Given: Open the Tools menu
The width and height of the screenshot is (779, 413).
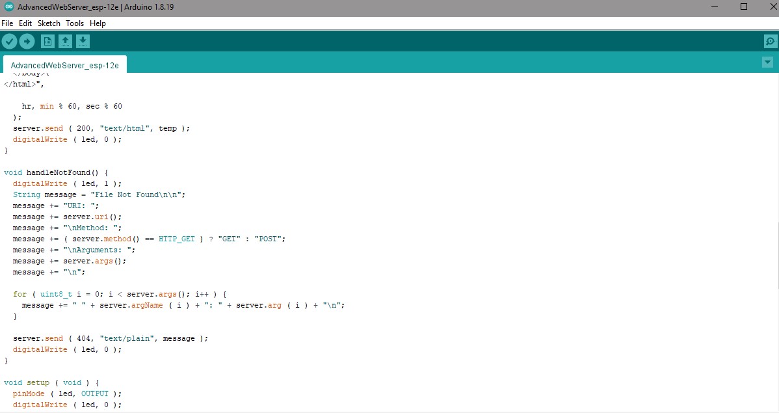Looking at the screenshot, I should point(75,23).
